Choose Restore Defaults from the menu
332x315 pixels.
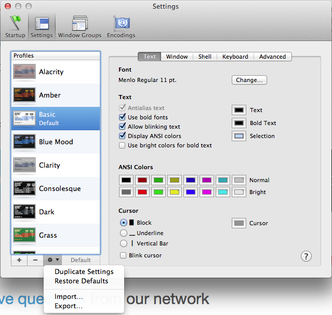(84, 281)
